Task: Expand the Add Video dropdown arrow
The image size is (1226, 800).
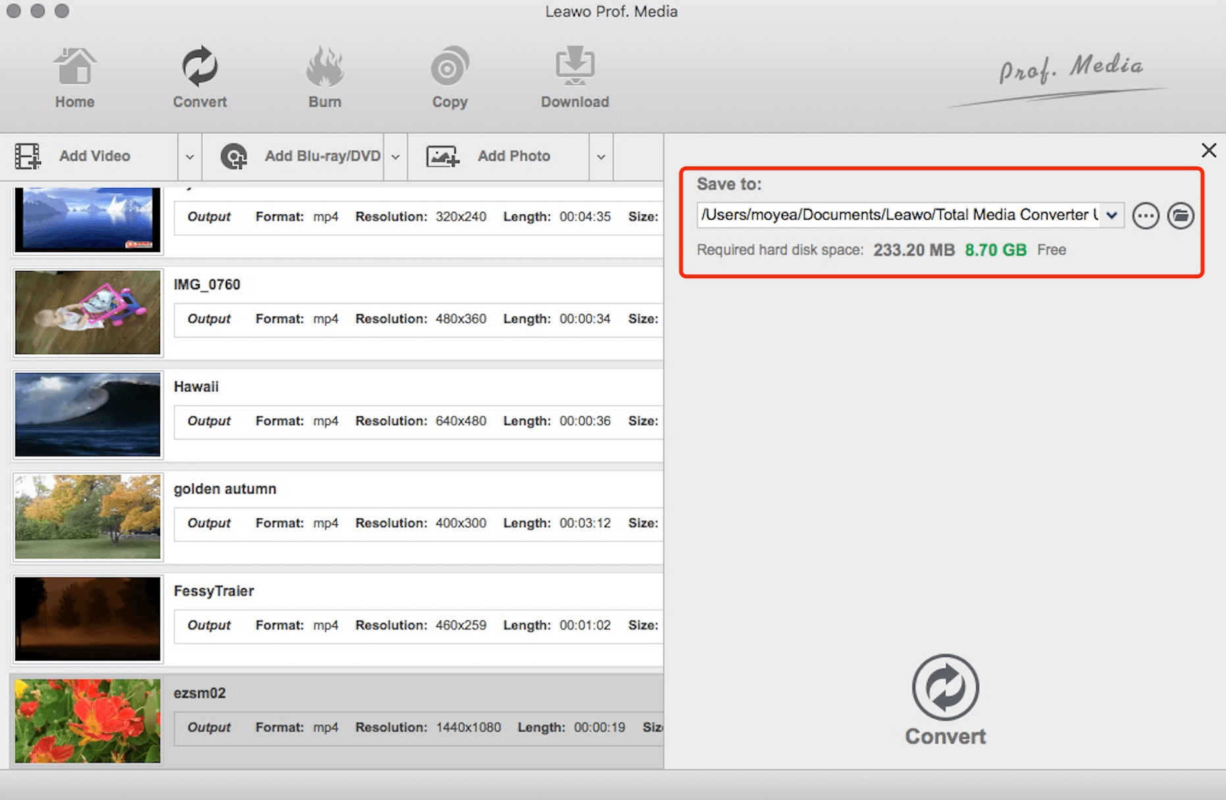Action: point(190,157)
